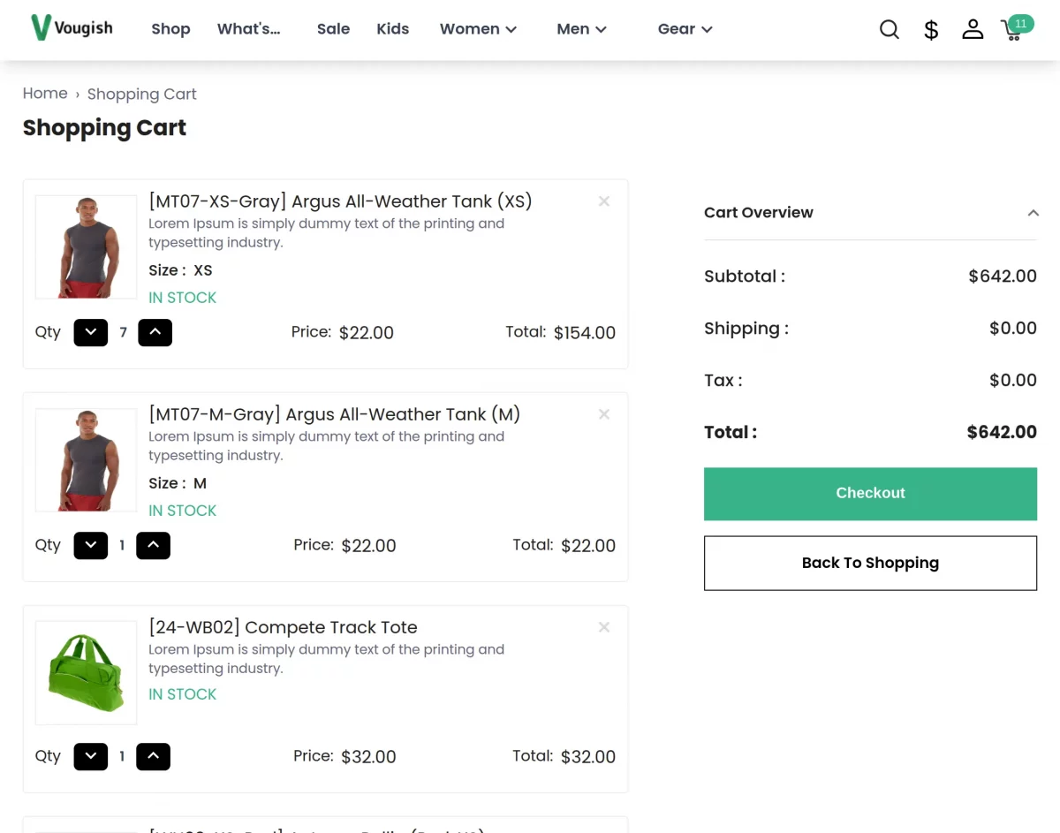The height and width of the screenshot is (833, 1060).
Task: Click Size: XS text
Action: coord(180,270)
